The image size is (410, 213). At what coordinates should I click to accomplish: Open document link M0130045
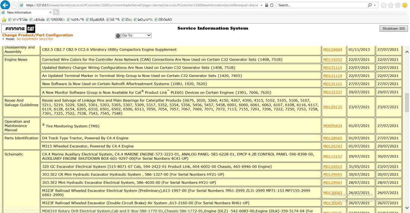(333, 203)
